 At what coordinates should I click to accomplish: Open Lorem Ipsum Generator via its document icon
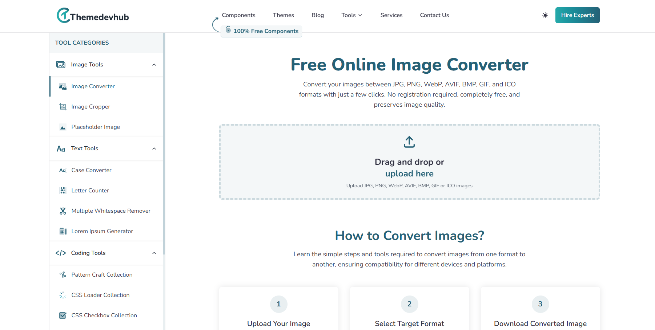[63, 231]
